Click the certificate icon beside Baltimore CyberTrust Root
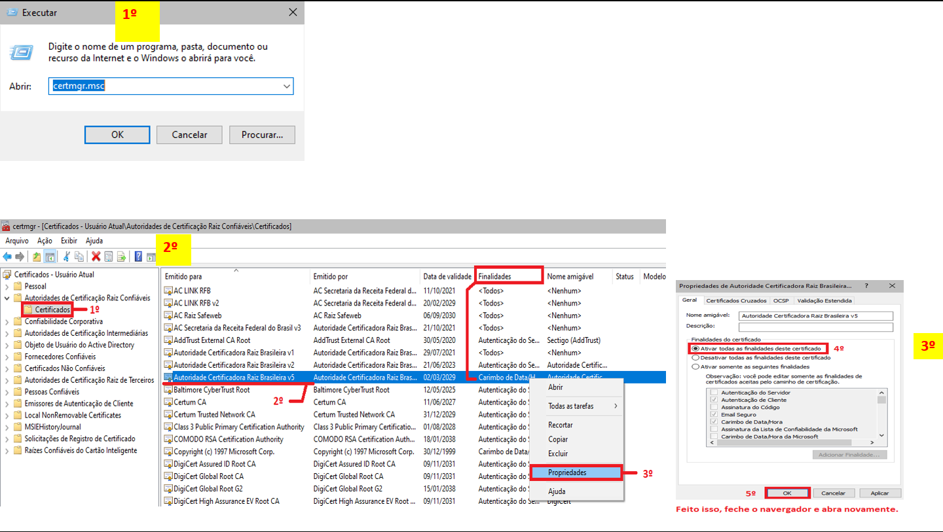The height and width of the screenshot is (532, 943). (168, 390)
